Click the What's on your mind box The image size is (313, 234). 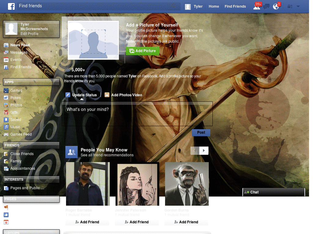pos(137,114)
